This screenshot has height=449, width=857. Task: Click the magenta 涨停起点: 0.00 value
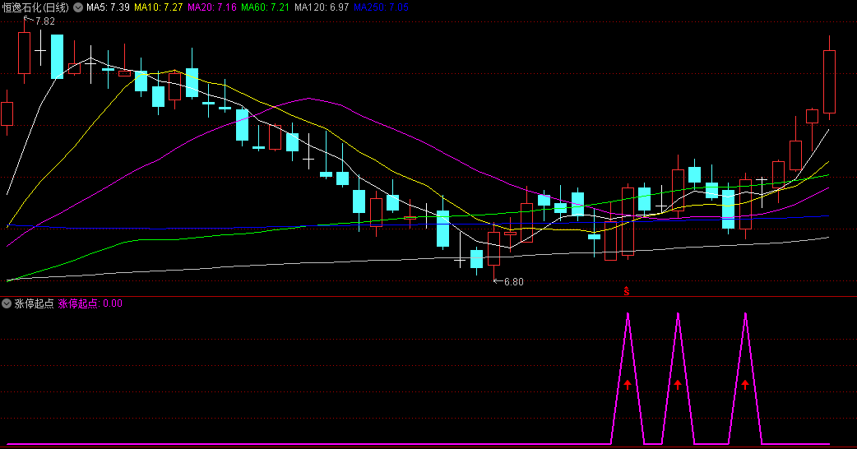(x=90, y=303)
